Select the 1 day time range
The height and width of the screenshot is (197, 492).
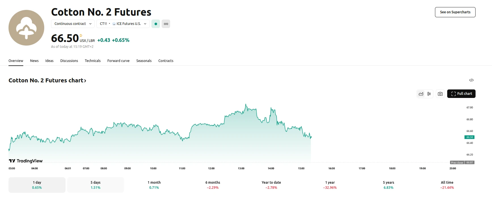(x=37, y=185)
